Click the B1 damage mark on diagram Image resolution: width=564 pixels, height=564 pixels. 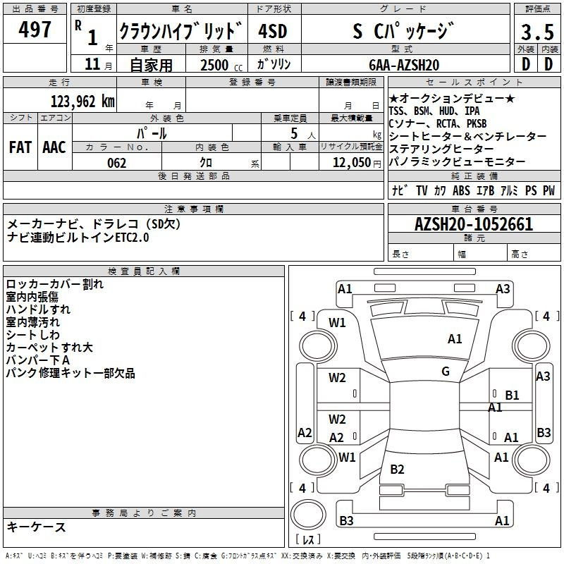(512, 396)
